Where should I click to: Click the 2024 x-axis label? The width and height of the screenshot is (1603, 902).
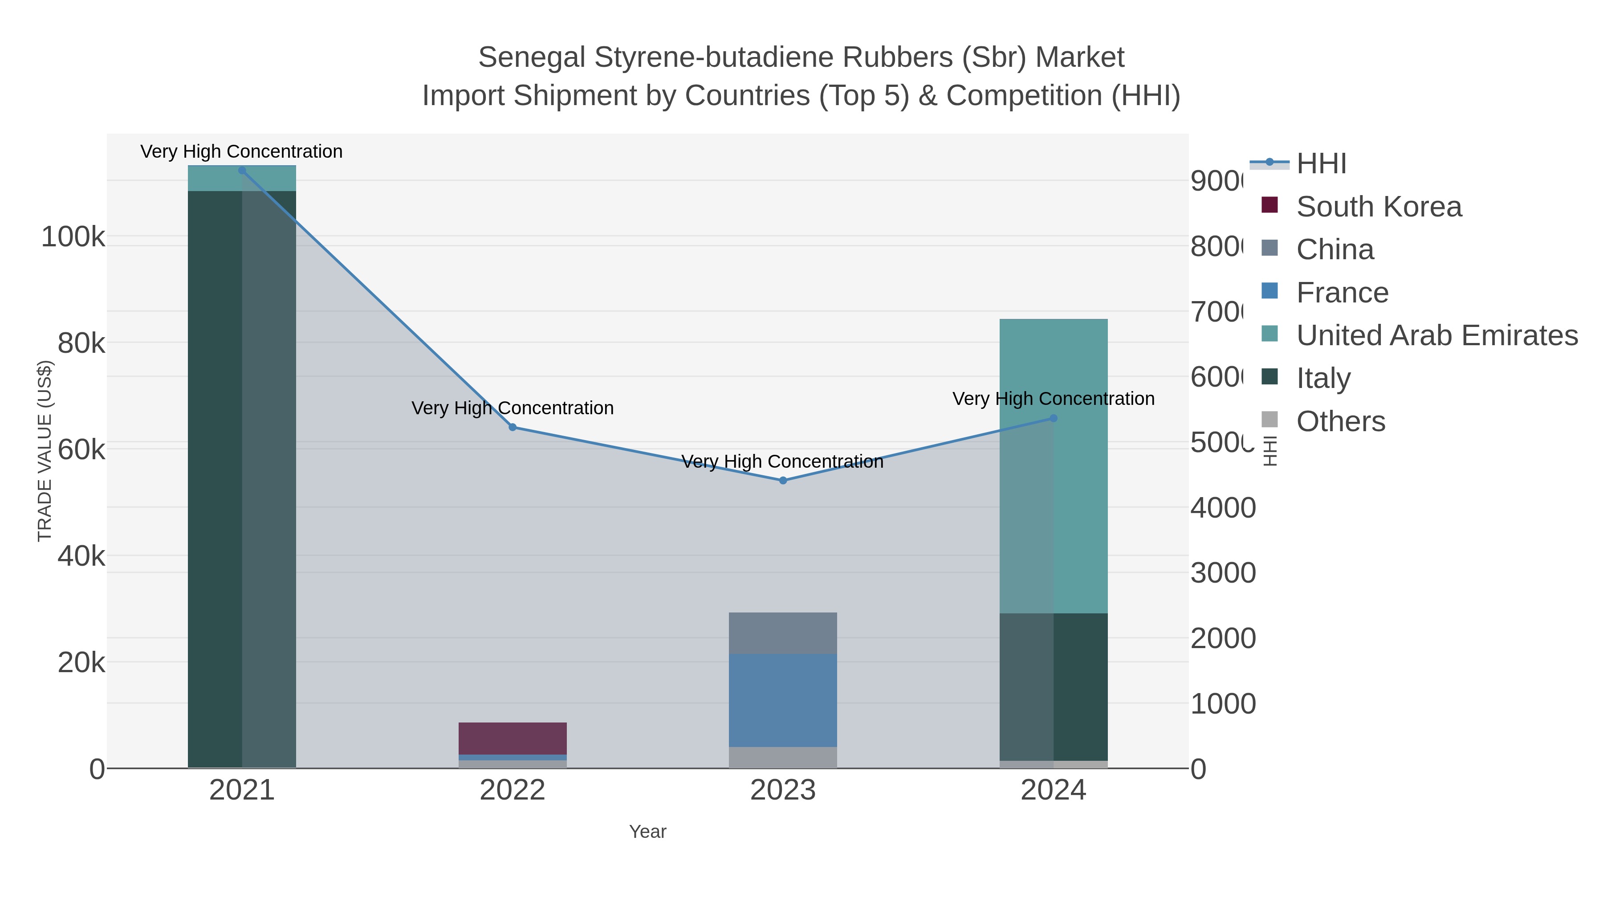1054,791
